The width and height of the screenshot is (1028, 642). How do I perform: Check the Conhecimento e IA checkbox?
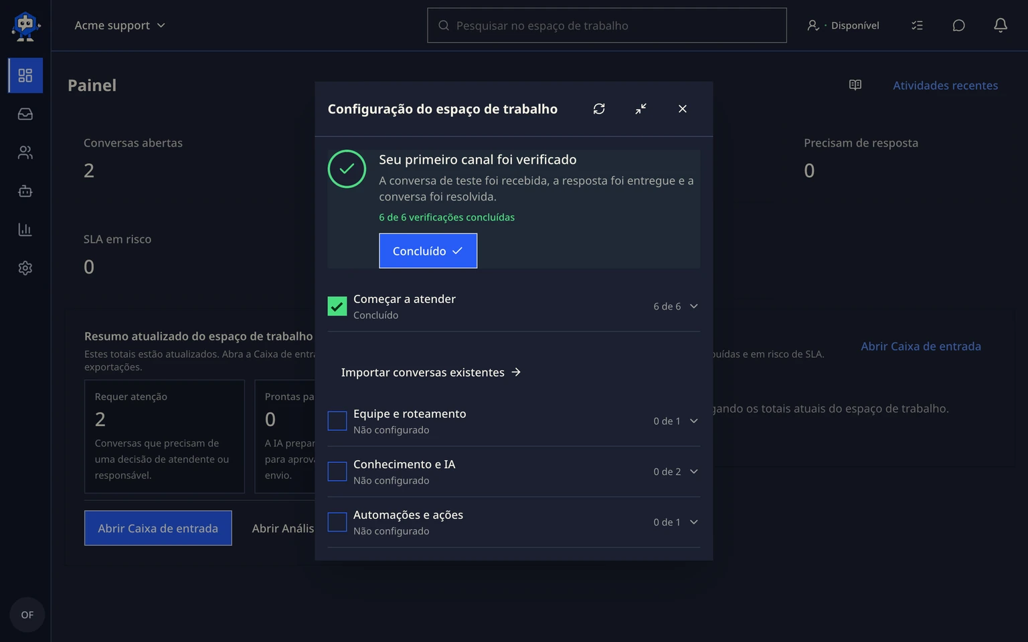click(x=337, y=471)
